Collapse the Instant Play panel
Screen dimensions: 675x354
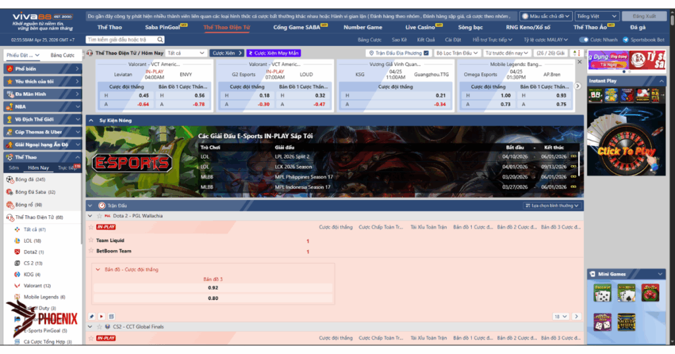tap(661, 81)
